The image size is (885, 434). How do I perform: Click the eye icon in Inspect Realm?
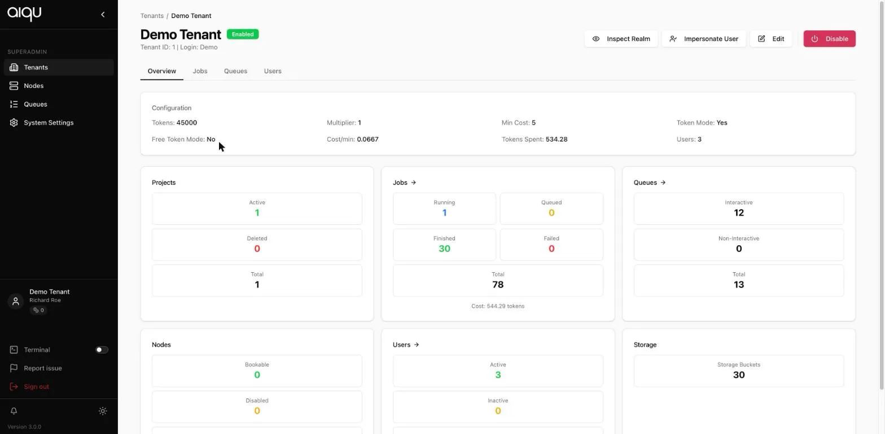pos(596,39)
